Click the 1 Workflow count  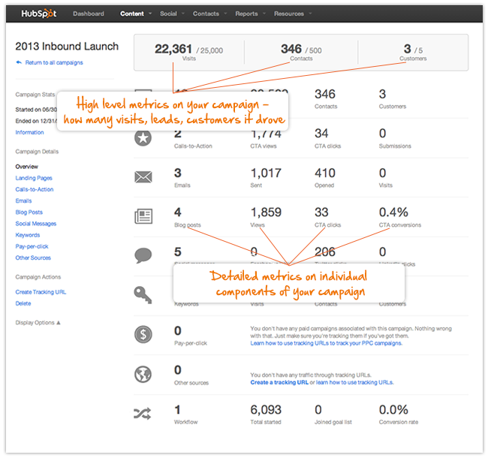tap(177, 410)
